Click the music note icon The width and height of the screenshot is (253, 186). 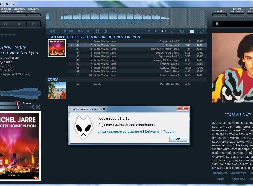click(149, 31)
